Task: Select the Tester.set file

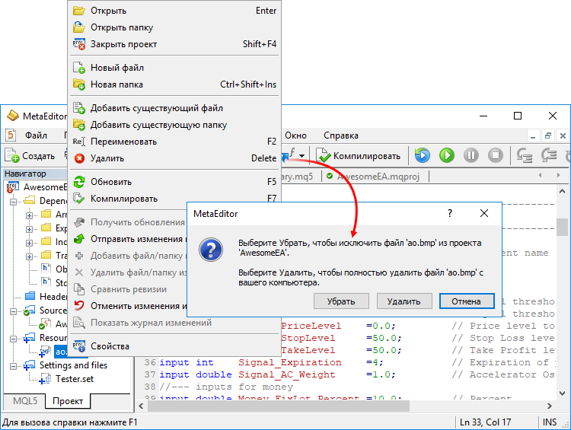Action: click(75, 379)
